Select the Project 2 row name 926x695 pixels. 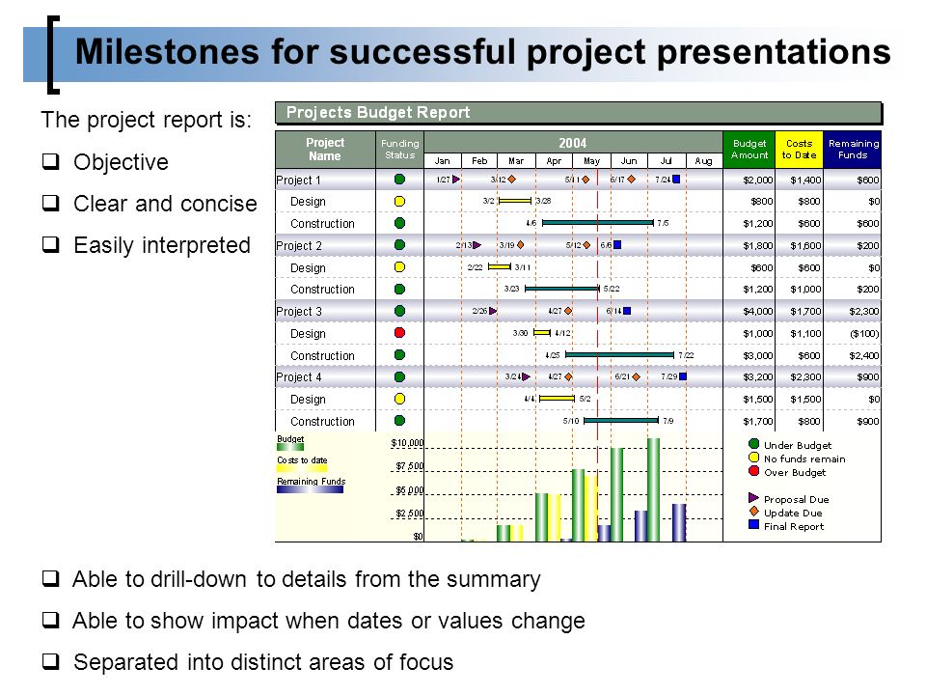pos(299,246)
